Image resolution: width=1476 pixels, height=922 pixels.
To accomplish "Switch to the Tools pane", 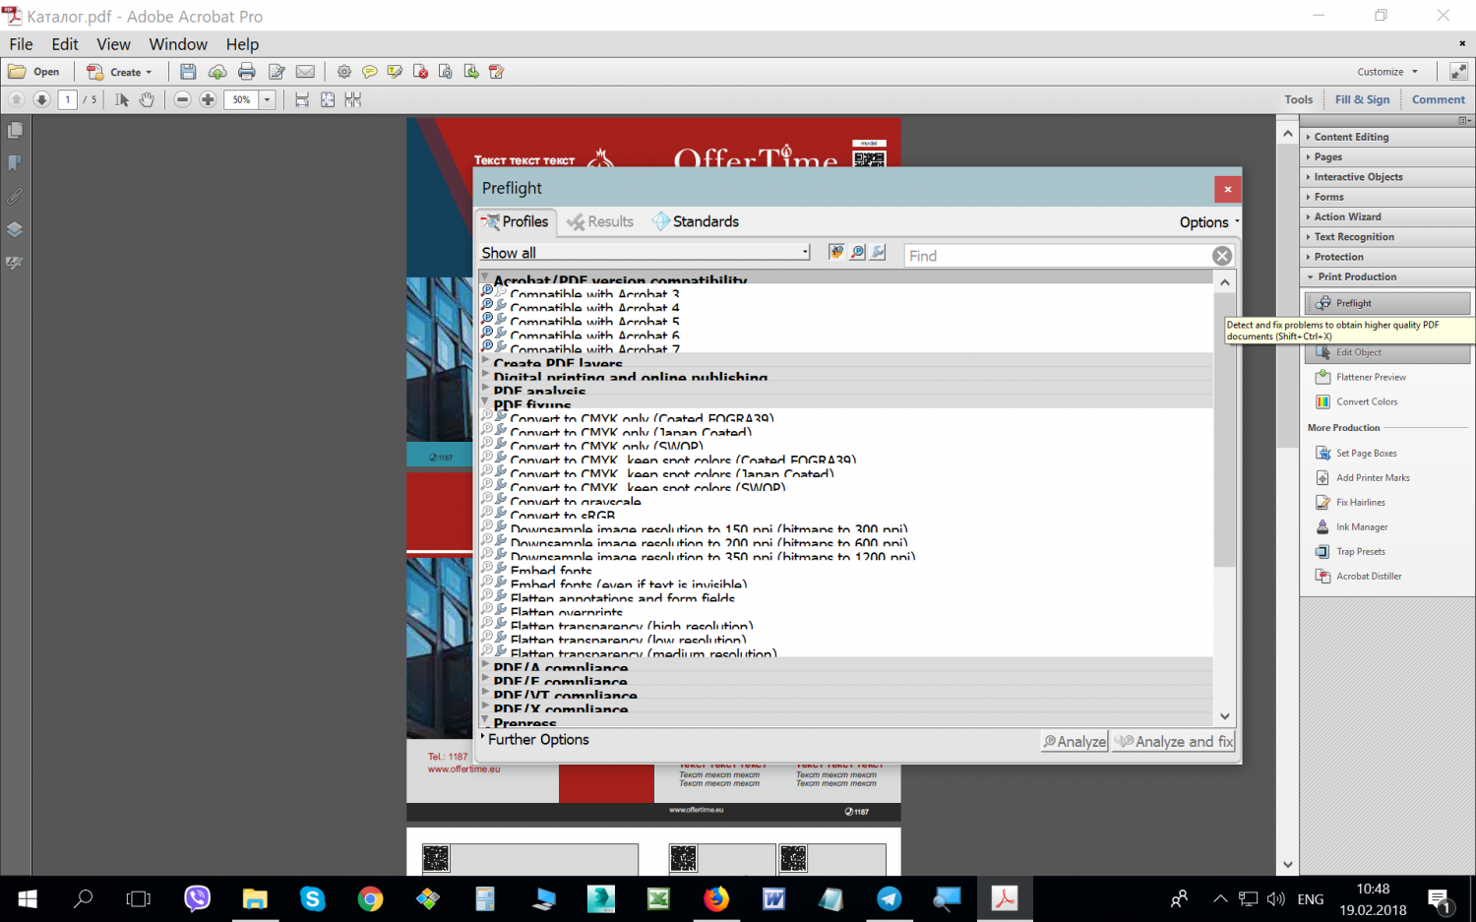I will click(x=1298, y=99).
